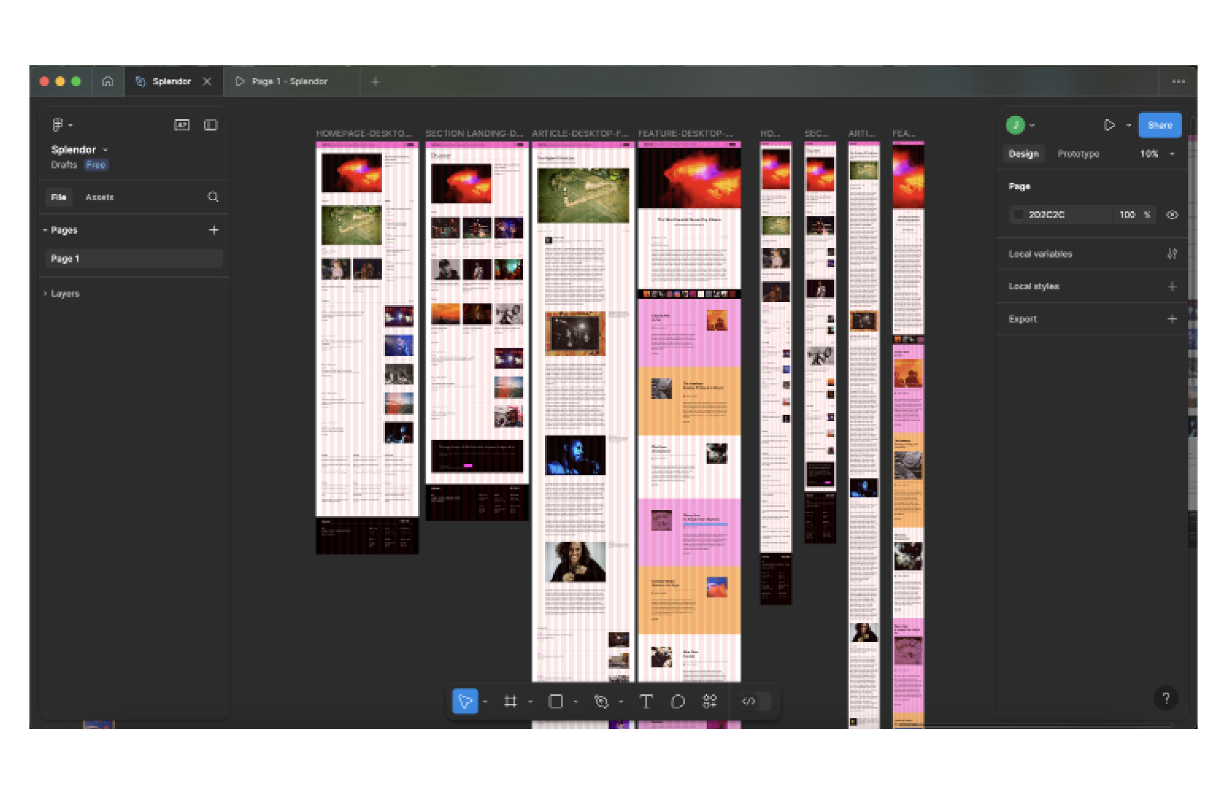
Task: Click the 202C2C page color swatch
Action: pyautogui.click(x=1019, y=214)
